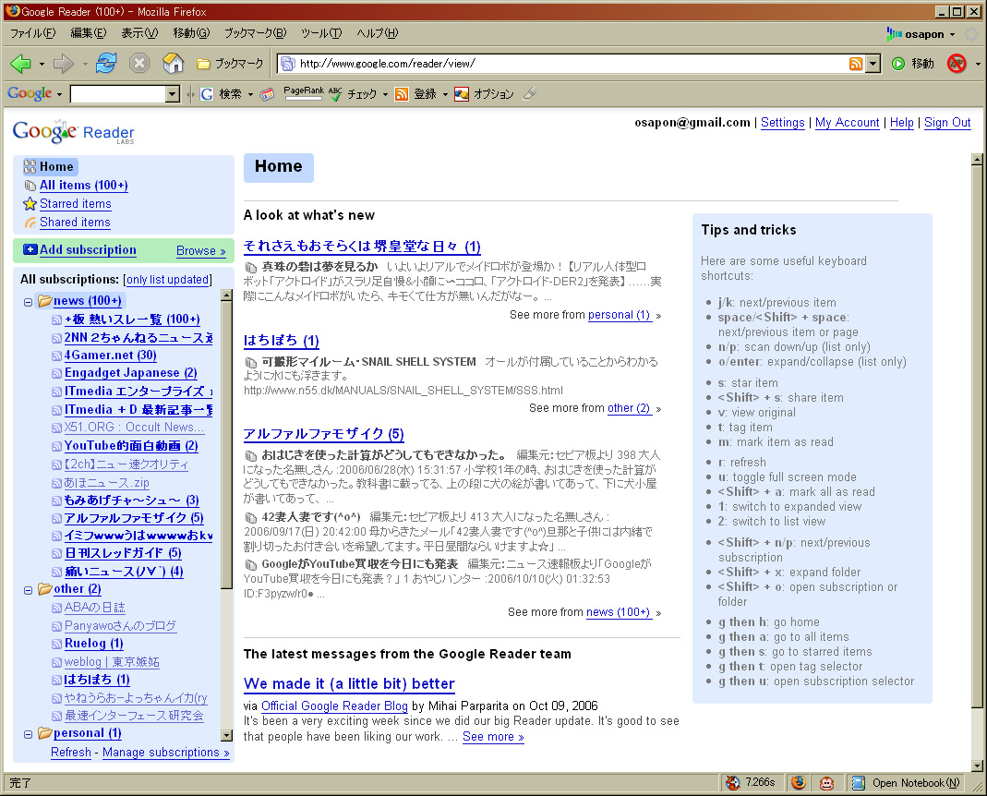Open the personal (1) see more link
Image resolution: width=987 pixels, height=796 pixels.
click(x=619, y=315)
